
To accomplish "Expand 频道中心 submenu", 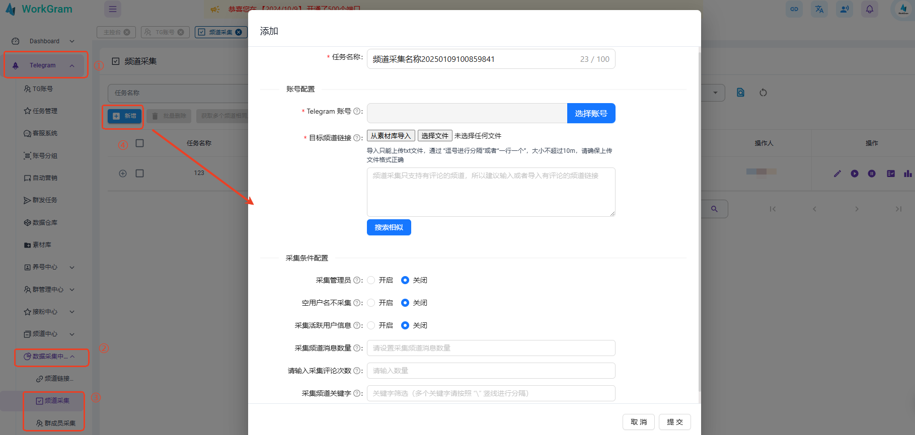I will (72, 334).
